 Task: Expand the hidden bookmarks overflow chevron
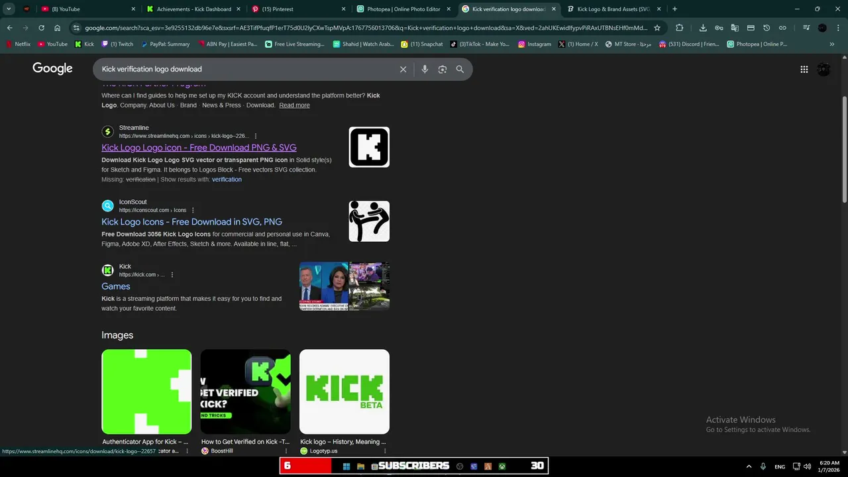(x=832, y=44)
